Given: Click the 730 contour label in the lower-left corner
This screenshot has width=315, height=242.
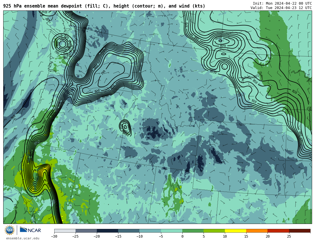Looking at the screenshot, I should (x=15, y=206).
